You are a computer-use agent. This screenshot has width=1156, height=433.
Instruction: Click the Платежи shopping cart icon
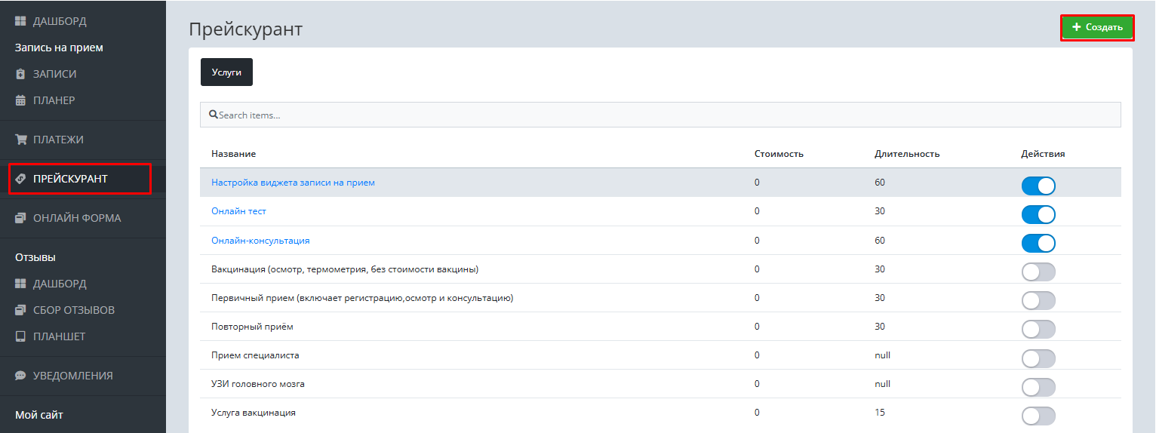pyautogui.click(x=20, y=140)
